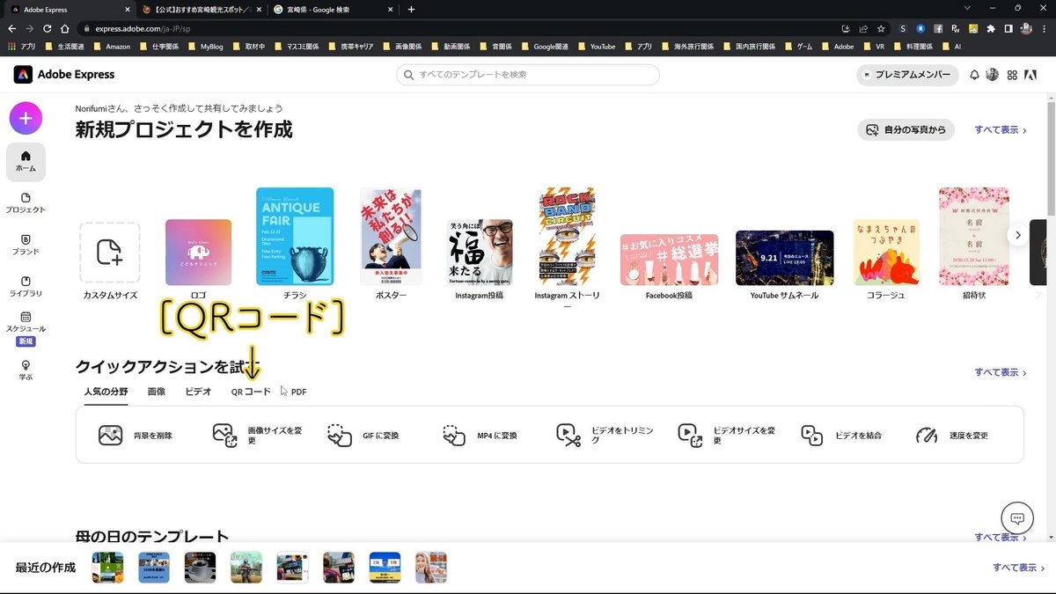This screenshot has width=1056, height=594.
Task: Select the 人気の分野 tab
Action: tap(106, 392)
